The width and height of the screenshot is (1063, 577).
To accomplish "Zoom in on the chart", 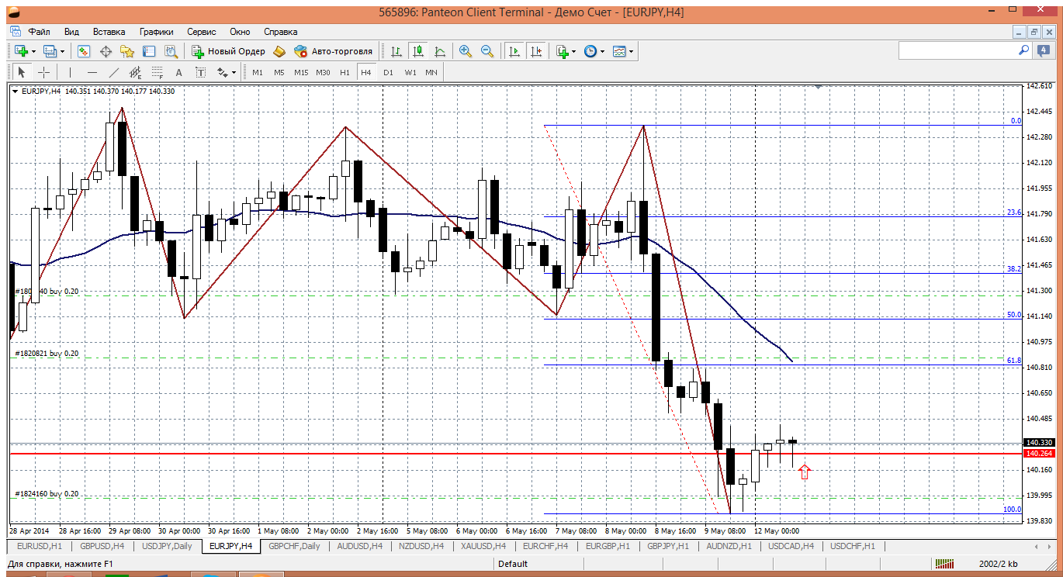I will point(466,51).
